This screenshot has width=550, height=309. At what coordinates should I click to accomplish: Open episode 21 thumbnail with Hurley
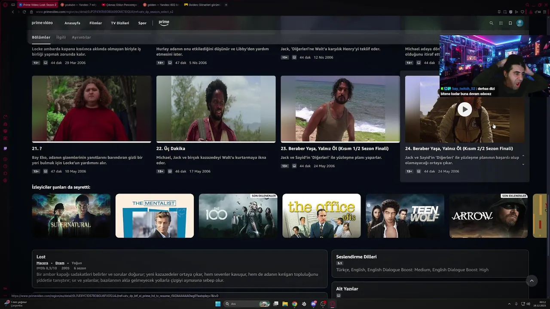point(92,109)
